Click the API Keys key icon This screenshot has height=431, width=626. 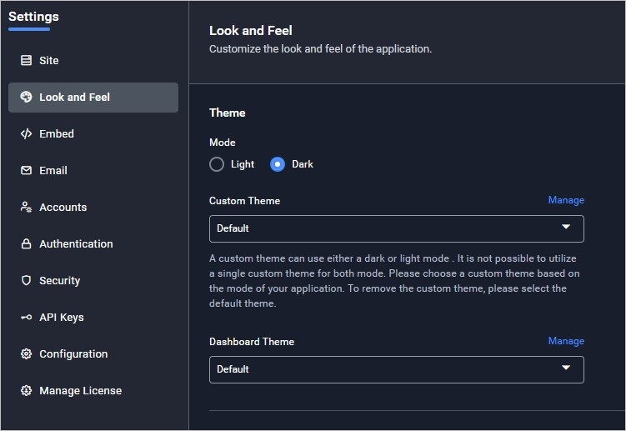pos(26,318)
